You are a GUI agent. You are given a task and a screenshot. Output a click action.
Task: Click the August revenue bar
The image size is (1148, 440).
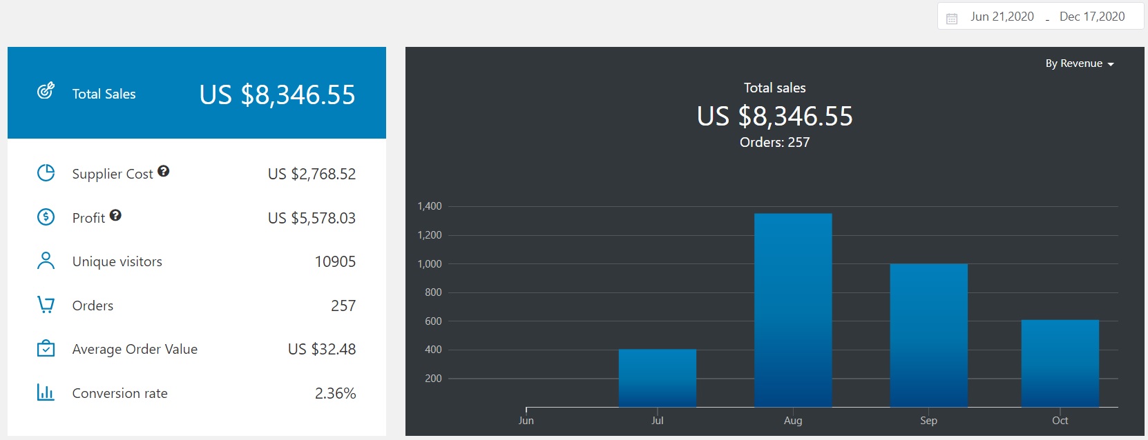[x=793, y=310]
